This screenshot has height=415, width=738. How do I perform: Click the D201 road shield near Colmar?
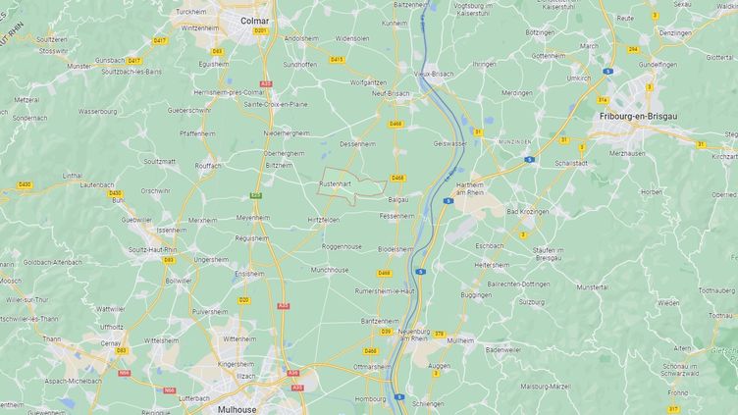(260, 31)
